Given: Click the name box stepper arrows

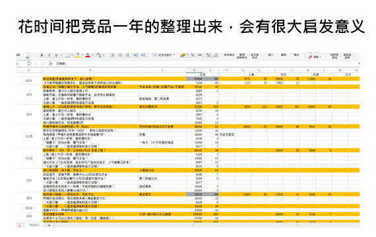Looking at the screenshot, I should [29, 63].
